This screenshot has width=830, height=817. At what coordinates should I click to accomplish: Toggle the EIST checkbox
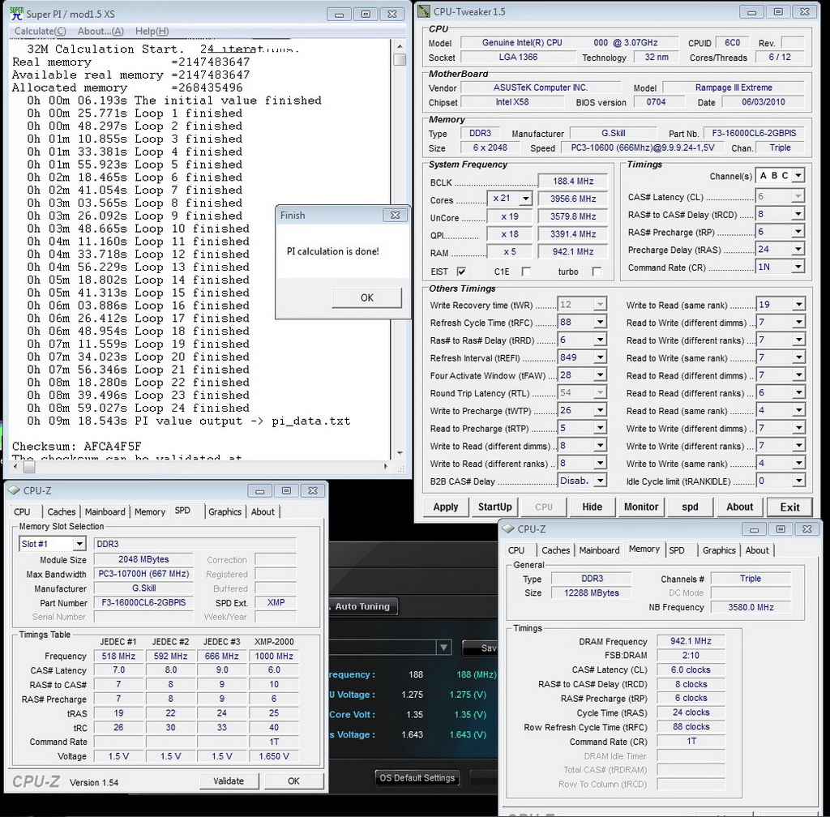coord(461,272)
